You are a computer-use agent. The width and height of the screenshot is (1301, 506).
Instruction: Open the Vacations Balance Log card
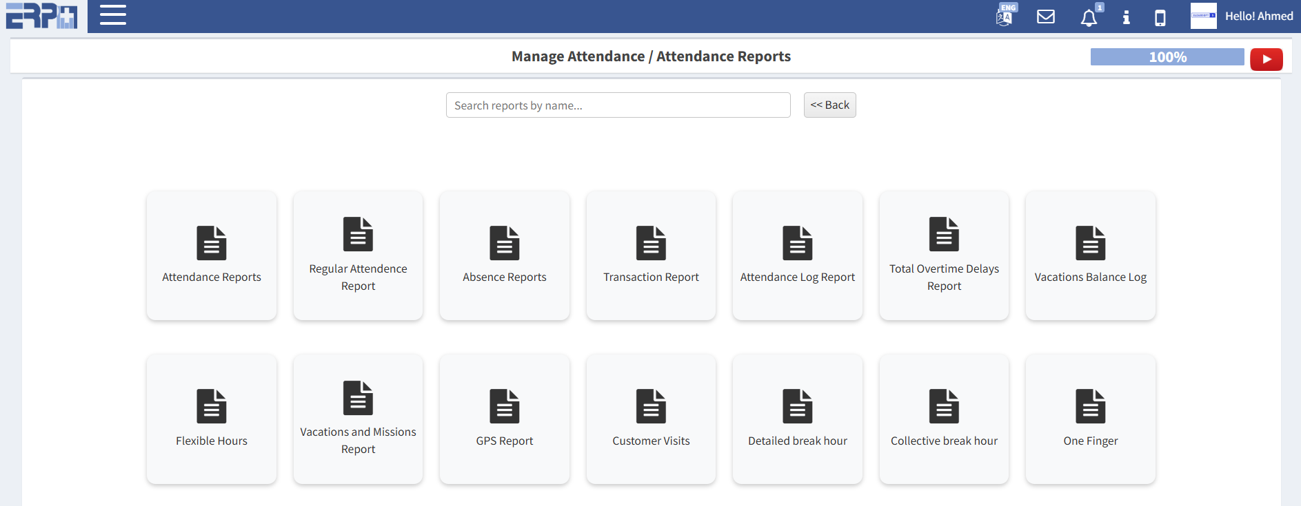[x=1090, y=255]
